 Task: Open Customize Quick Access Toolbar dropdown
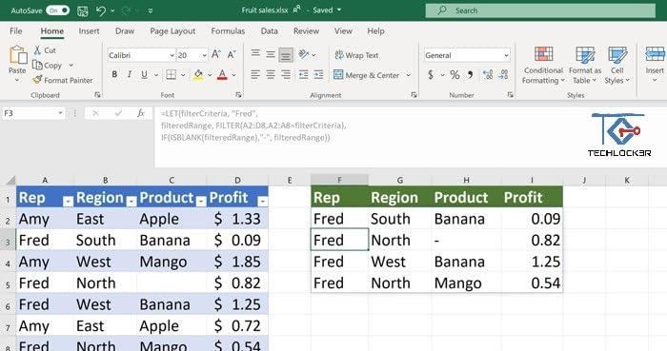point(151,11)
